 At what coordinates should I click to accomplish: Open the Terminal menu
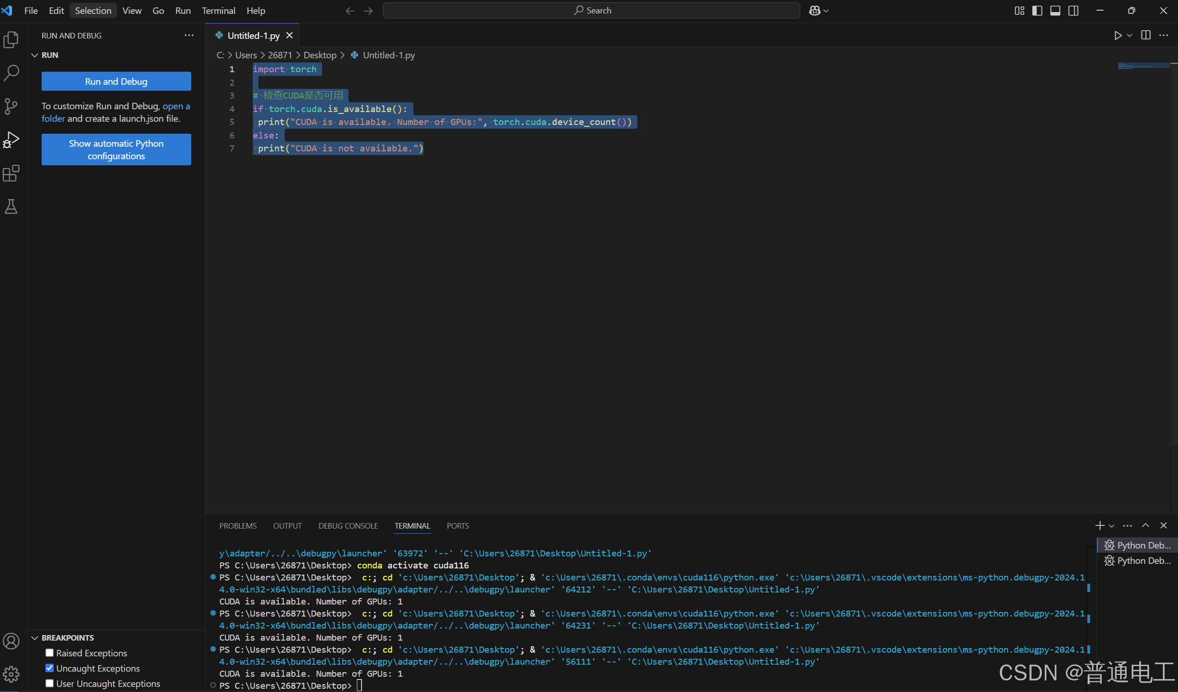pyautogui.click(x=218, y=10)
